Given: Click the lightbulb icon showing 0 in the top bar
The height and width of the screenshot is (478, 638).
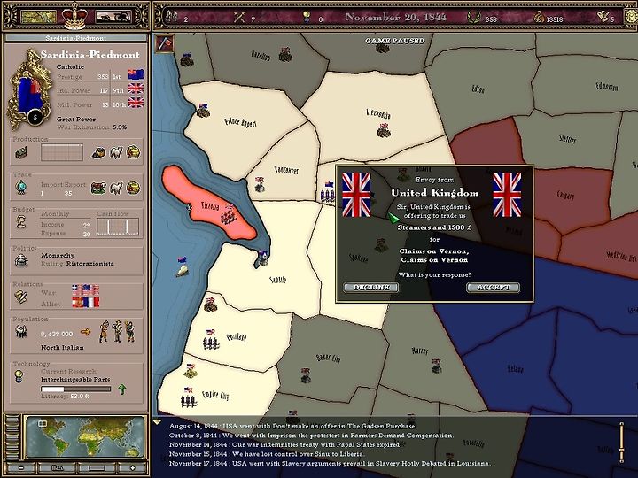Looking at the screenshot, I should point(307,17).
